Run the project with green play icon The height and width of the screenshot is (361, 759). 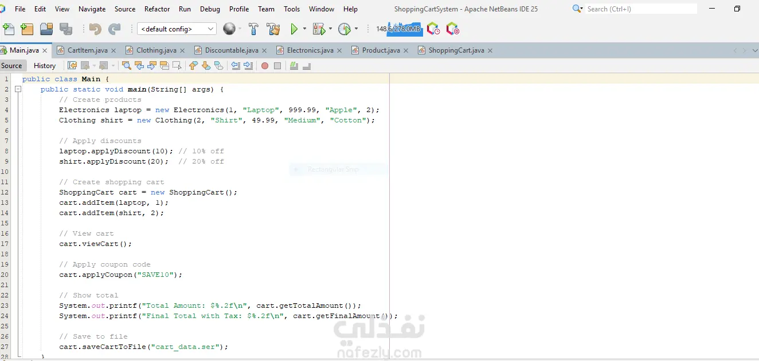pos(294,29)
